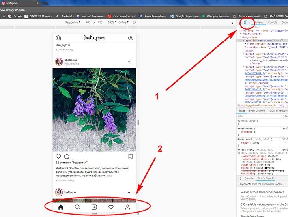Open the beklyaaa profile avatar
The image size is (288, 217).
(x=59, y=192)
